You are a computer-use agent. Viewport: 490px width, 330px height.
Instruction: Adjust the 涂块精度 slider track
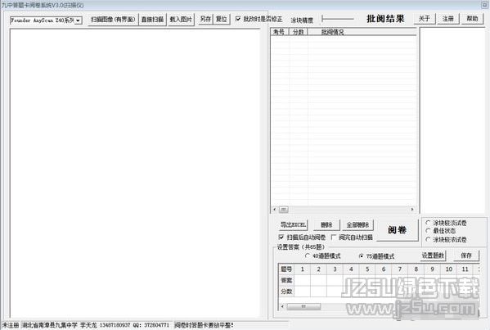click(x=338, y=19)
